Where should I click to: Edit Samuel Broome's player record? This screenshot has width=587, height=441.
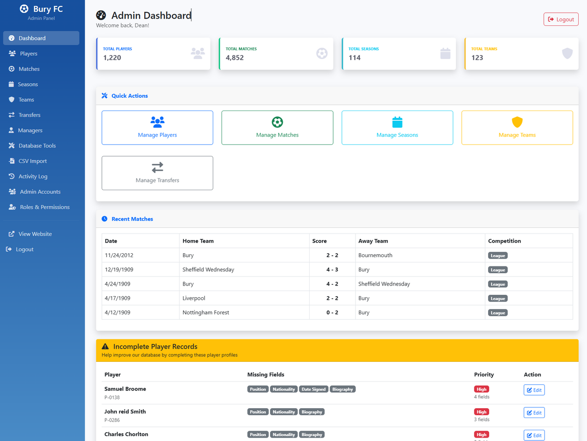(x=534, y=390)
